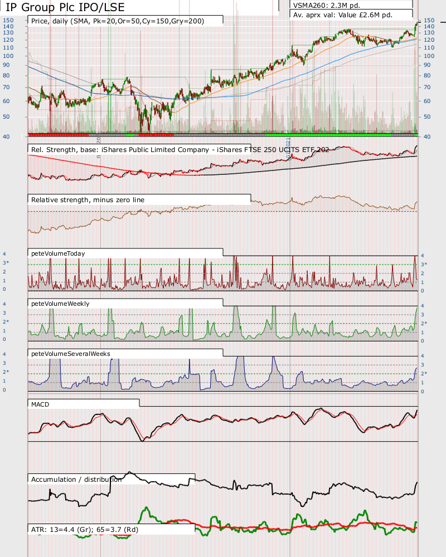Click the '3*' threshold on peteVolumeToday left axis
Image resolution: width=446 pixels, height=557 pixels.
[x=6, y=262]
